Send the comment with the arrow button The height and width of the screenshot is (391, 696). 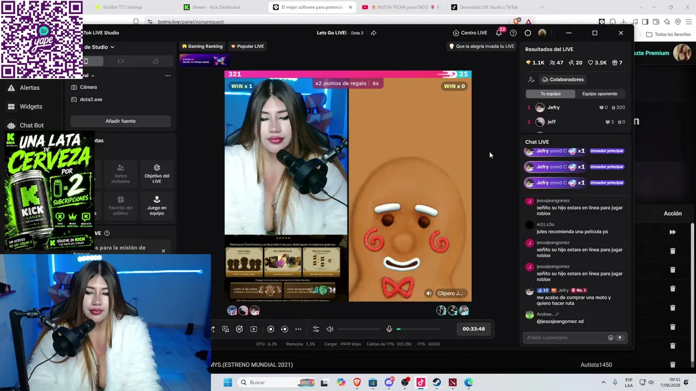(x=619, y=338)
